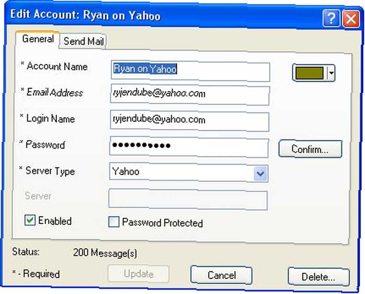Screen dimensions: 365x294
Task: Click the Login Name field
Action: (x=189, y=121)
